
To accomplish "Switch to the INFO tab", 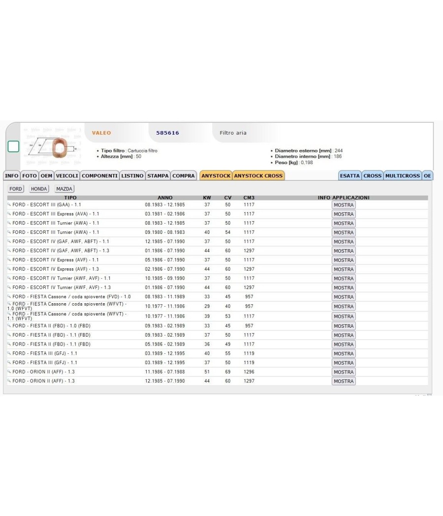I will [11, 176].
